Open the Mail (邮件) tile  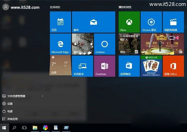(93, 22)
